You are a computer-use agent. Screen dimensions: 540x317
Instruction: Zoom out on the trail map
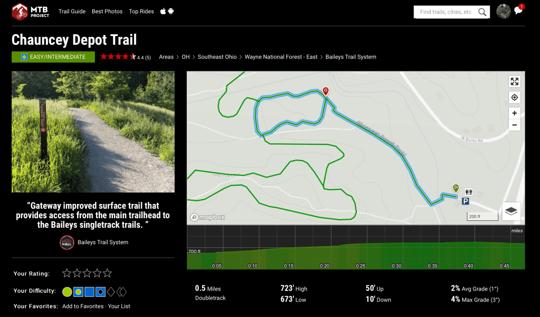(x=514, y=125)
